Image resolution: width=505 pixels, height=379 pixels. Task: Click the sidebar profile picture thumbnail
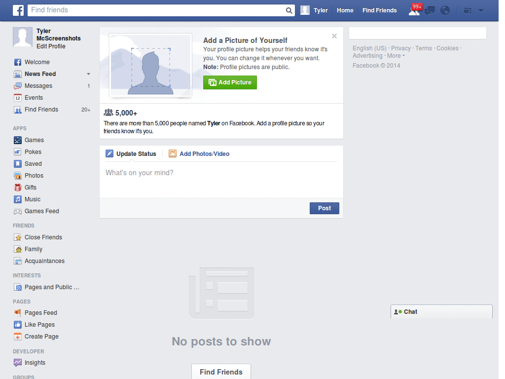pos(23,37)
